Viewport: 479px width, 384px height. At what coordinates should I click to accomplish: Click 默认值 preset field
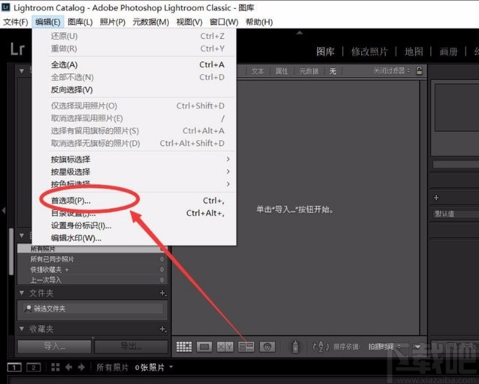455,214
